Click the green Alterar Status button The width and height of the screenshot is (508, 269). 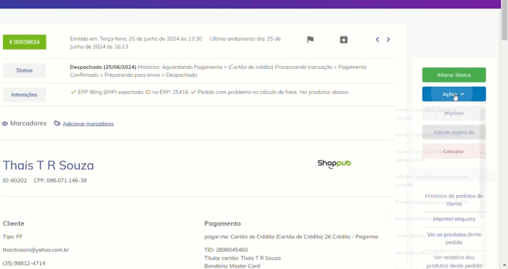pos(454,75)
